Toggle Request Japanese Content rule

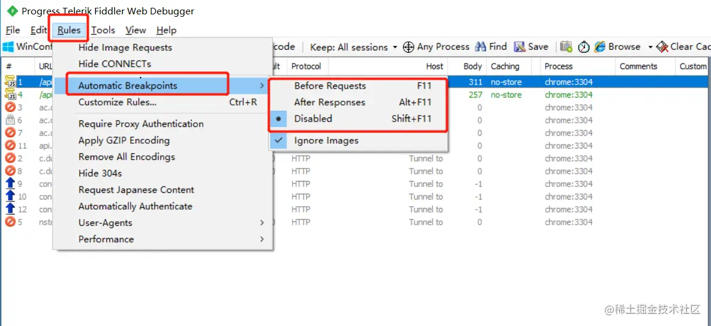[x=163, y=189]
